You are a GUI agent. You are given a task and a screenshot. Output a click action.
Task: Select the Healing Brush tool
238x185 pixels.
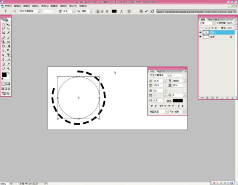3,38
